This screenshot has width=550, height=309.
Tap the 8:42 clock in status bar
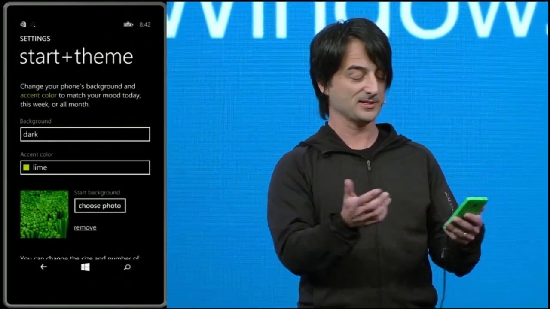point(145,25)
